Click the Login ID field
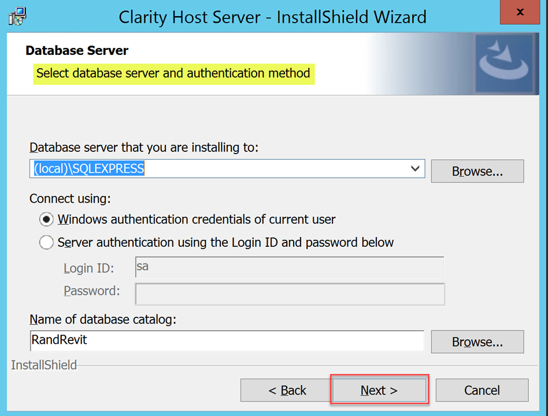 coord(289,268)
